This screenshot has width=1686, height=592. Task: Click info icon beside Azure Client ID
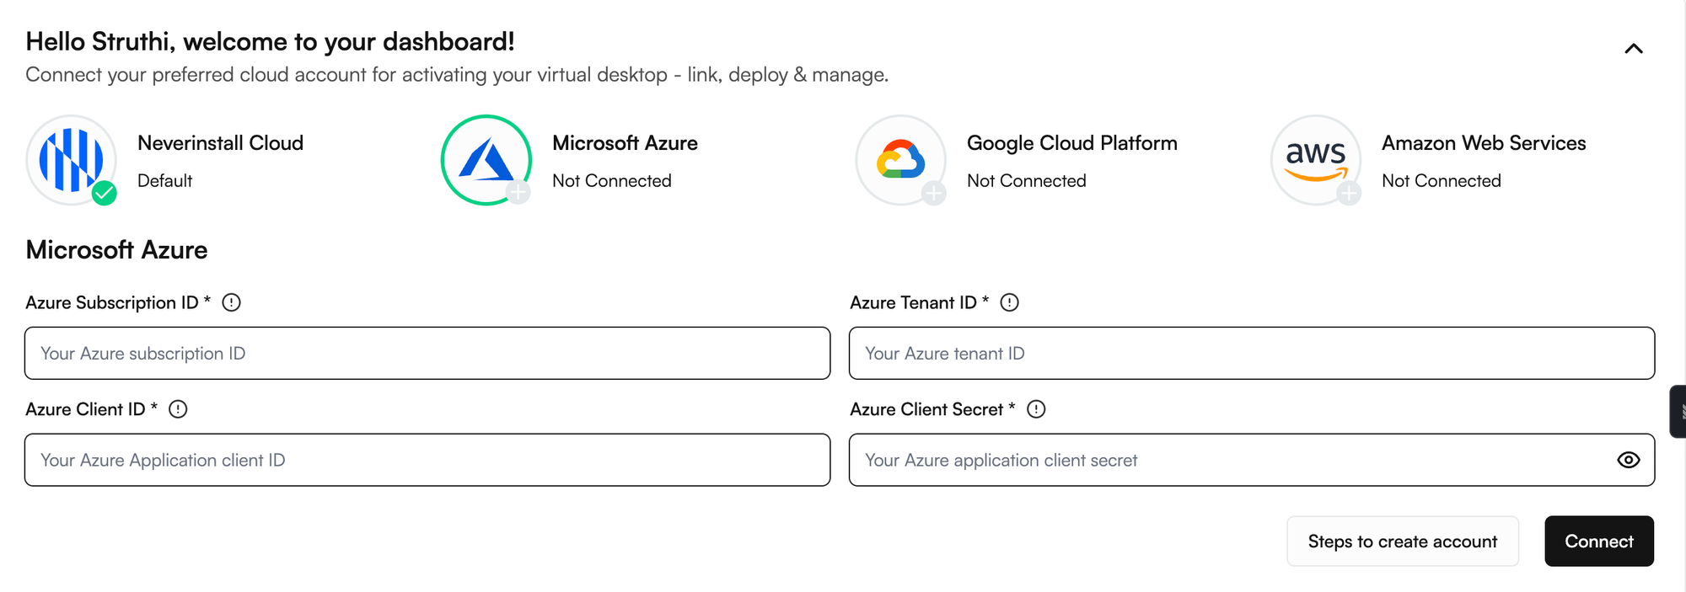pyautogui.click(x=178, y=409)
